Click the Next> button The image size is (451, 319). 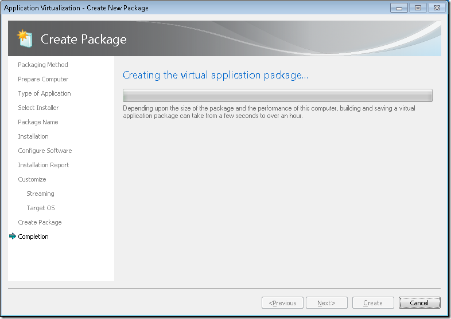(326, 303)
